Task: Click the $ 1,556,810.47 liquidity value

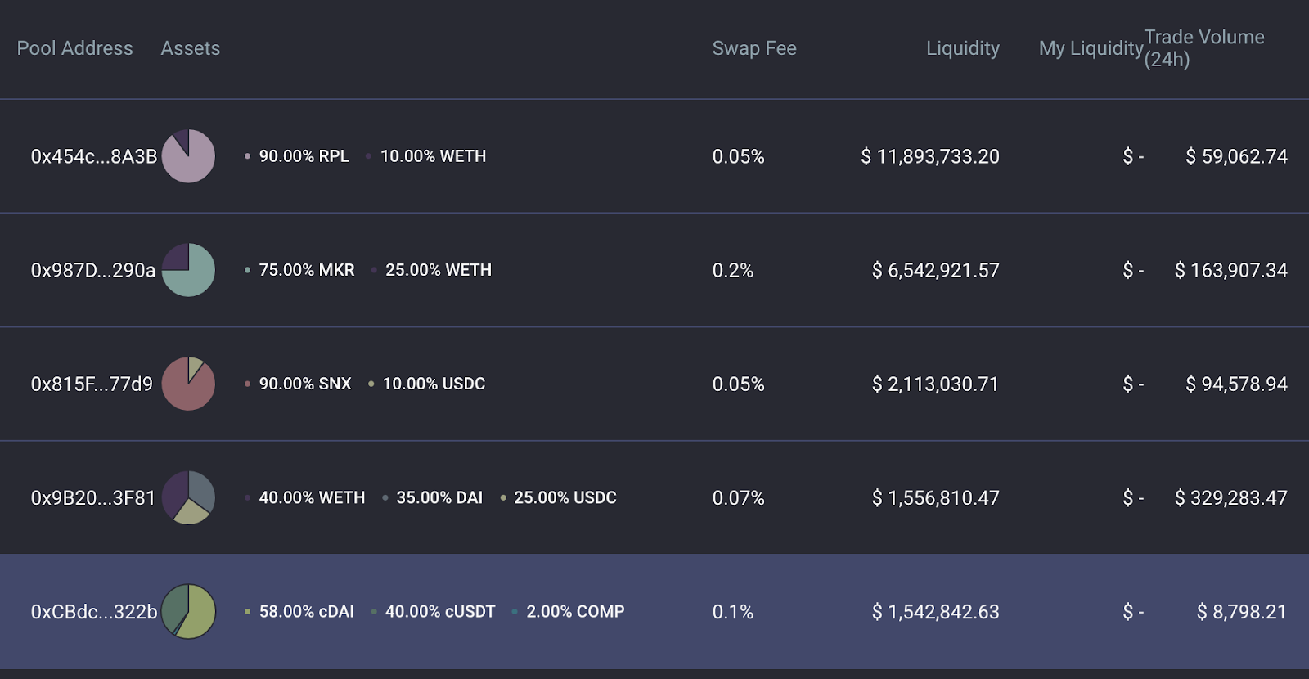Action: point(935,497)
